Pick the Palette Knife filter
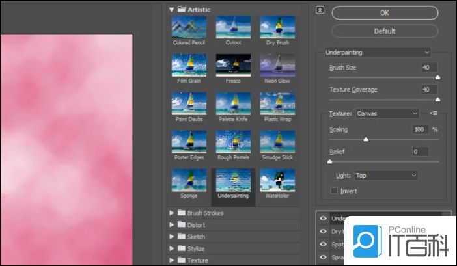The image size is (457, 266). coord(233,103)
